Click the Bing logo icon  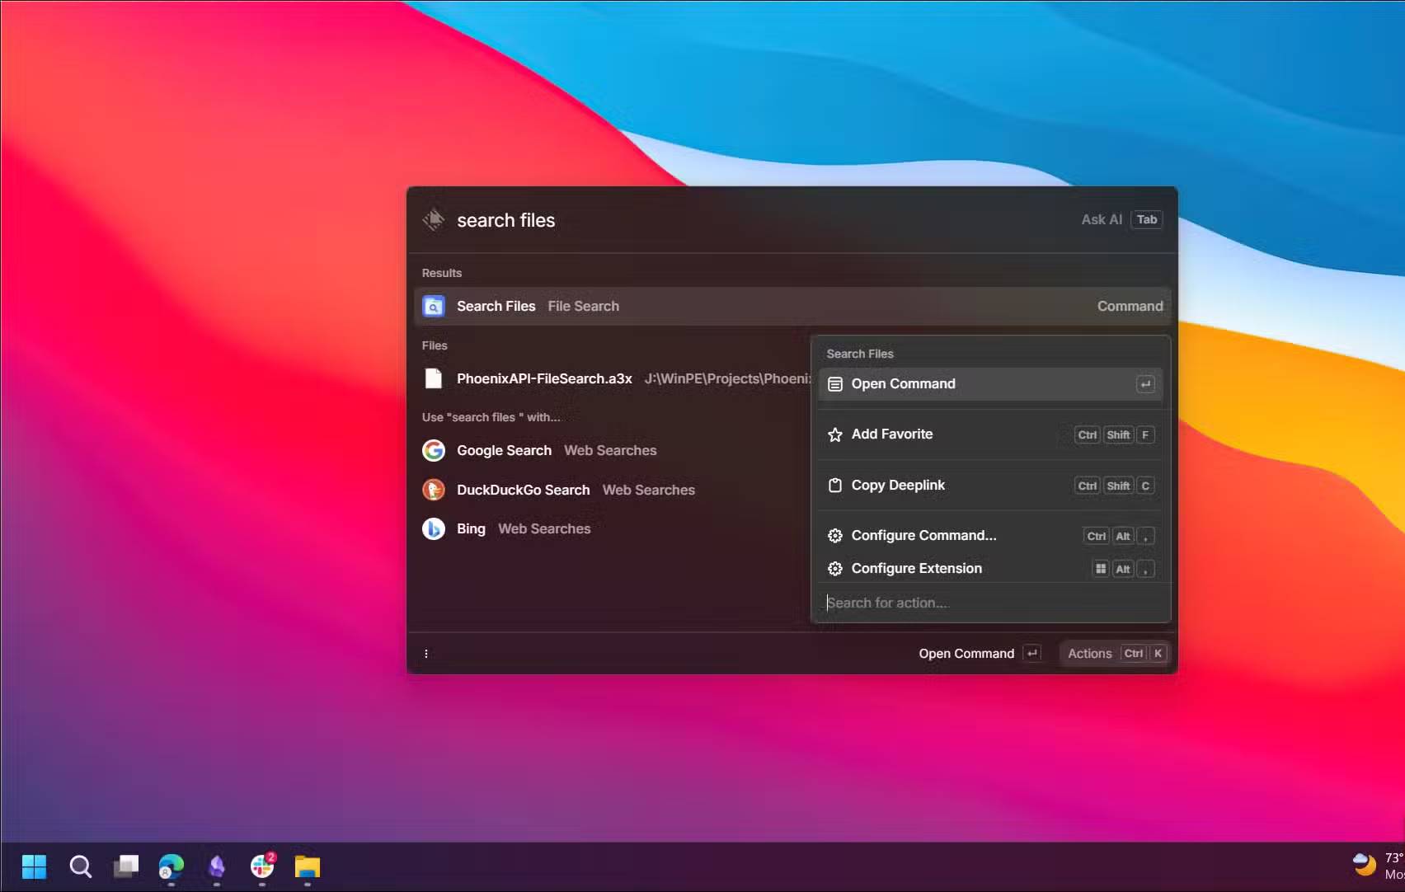(433, 528)
